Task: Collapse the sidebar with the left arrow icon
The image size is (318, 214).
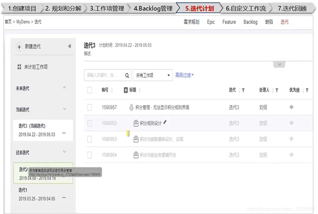Action: tap(70, 46)
